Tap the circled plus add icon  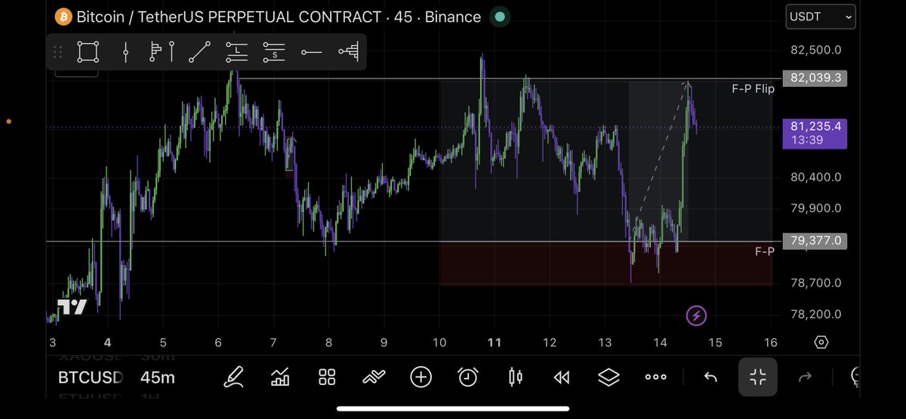[421, 377]
